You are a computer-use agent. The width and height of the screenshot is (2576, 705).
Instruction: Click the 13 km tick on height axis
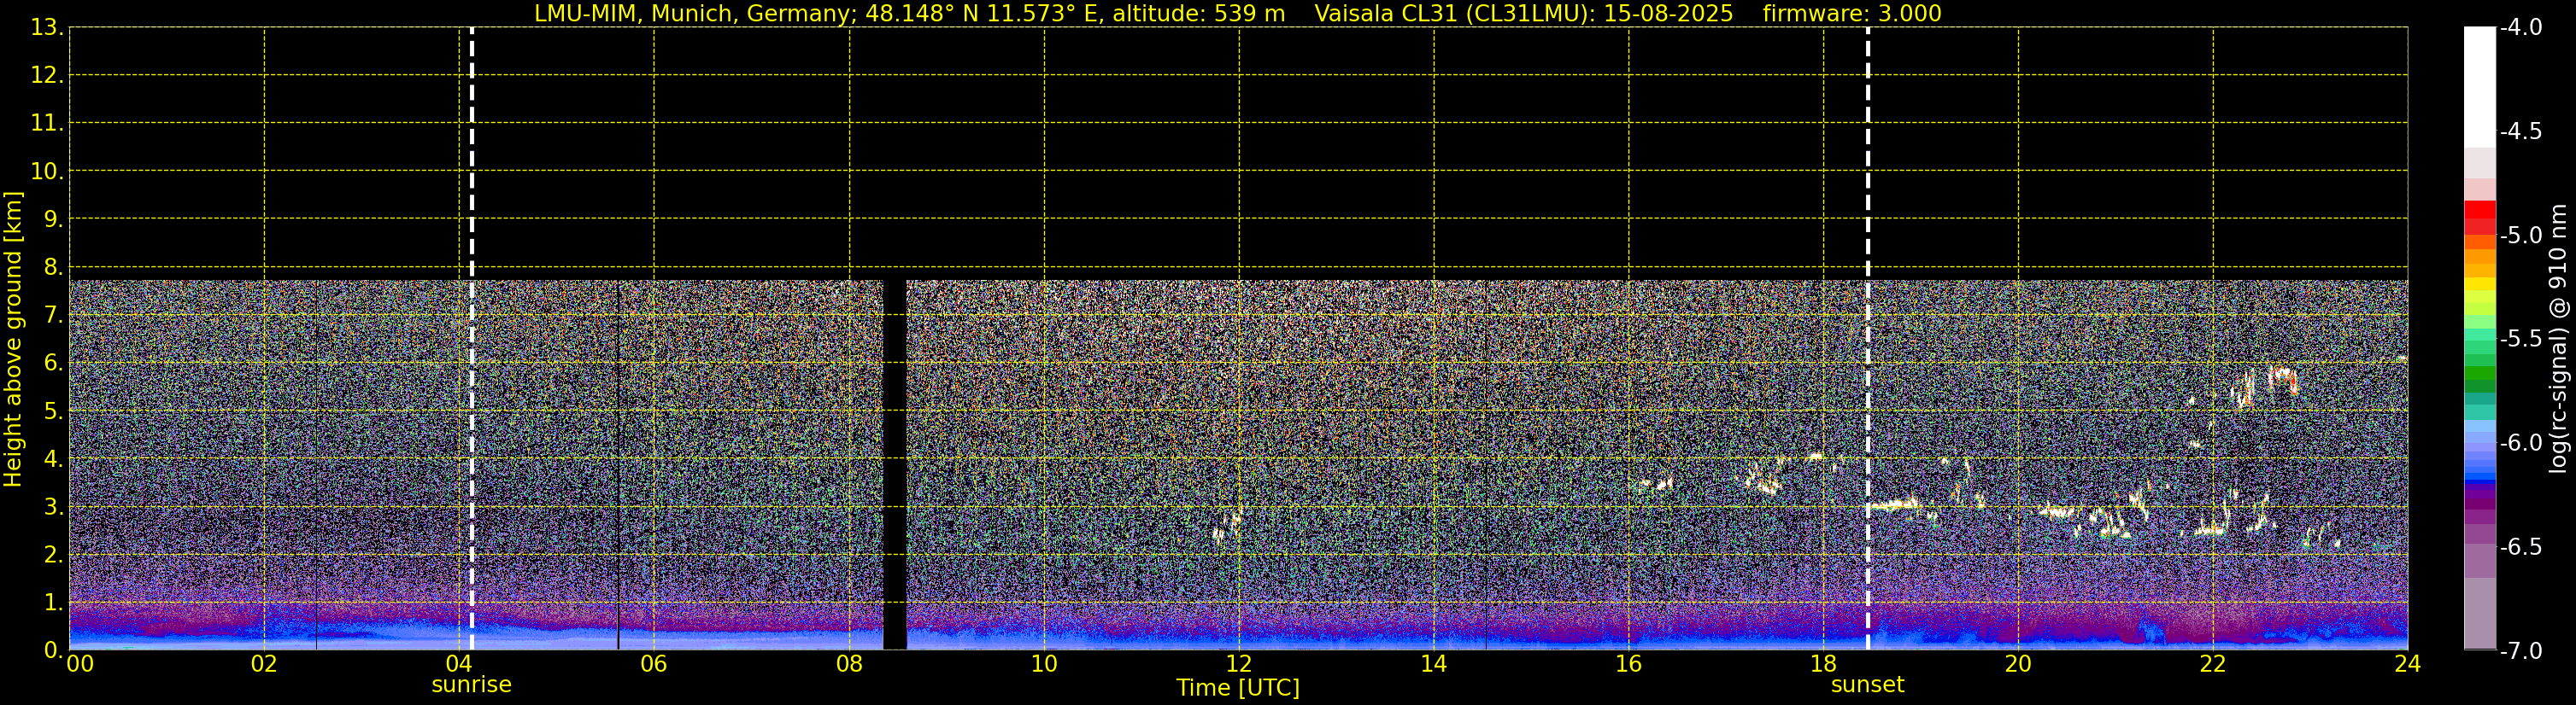coord(46,28)
